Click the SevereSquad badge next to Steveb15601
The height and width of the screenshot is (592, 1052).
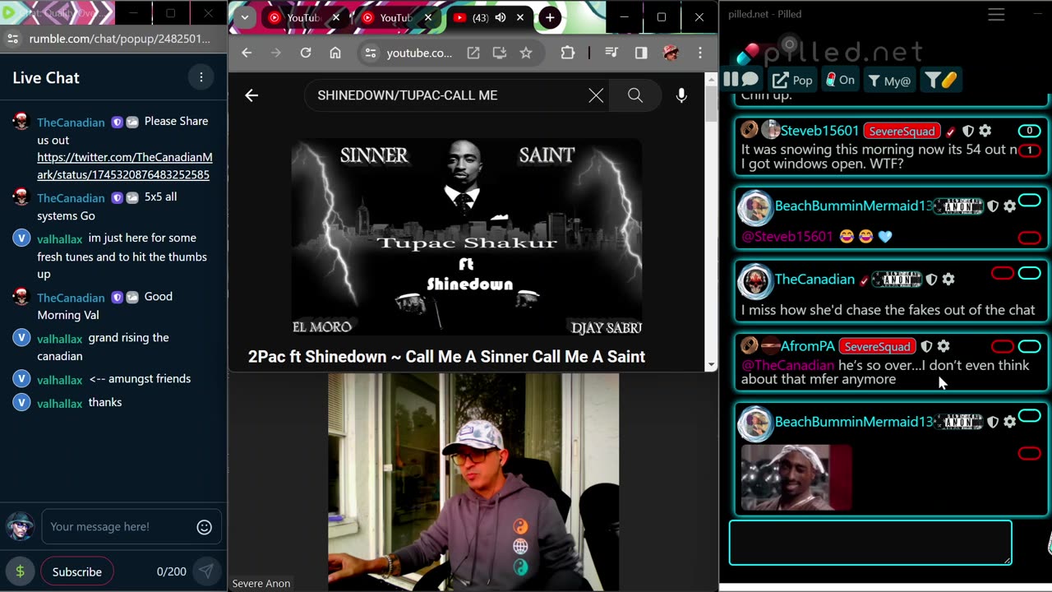902,131
